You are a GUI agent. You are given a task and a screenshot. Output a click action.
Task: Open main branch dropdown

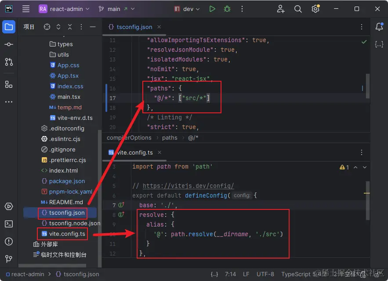point(116,9)
